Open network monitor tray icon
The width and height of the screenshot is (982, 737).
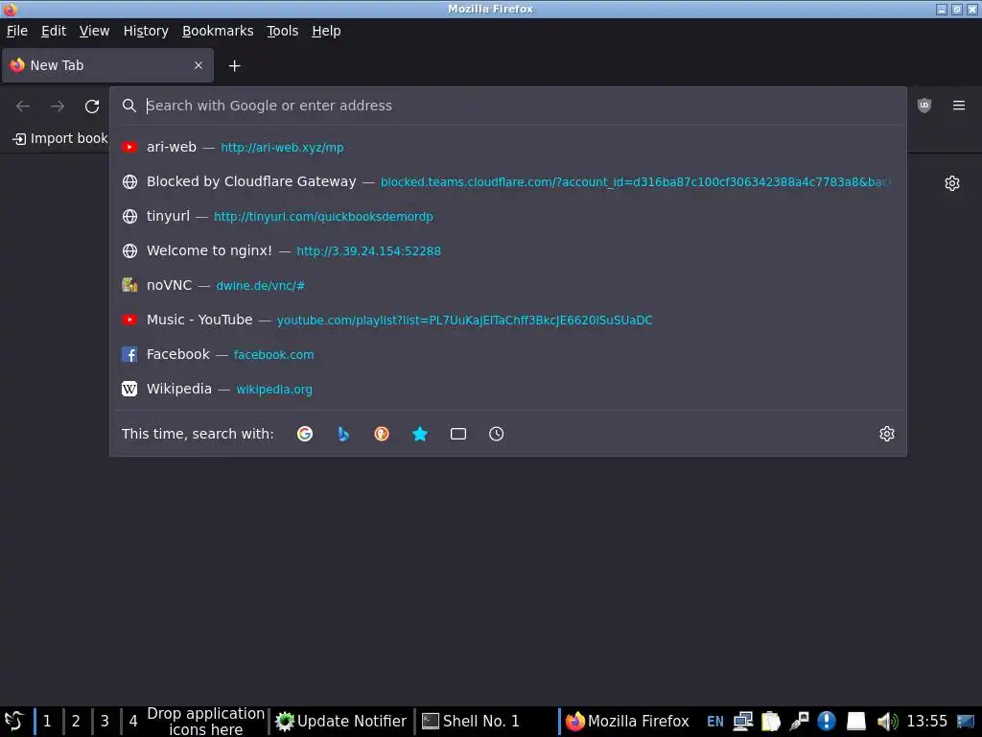[x=743, y=722]
